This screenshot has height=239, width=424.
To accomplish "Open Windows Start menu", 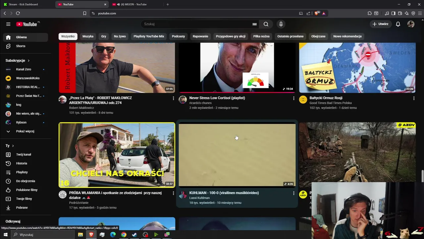I will click(5, 235).
